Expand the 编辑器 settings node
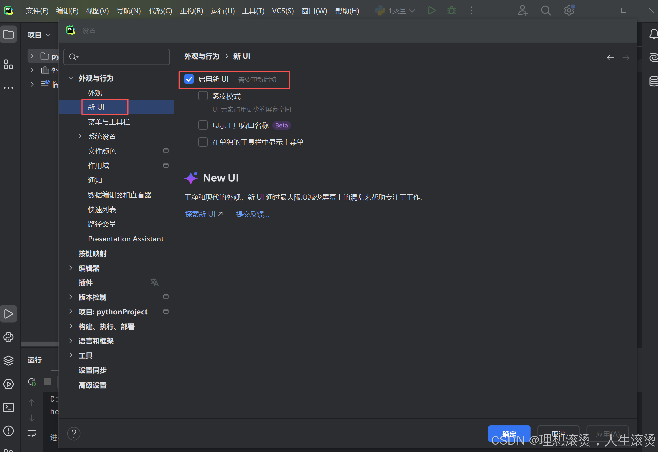The image size is (658, 452). 71,268
